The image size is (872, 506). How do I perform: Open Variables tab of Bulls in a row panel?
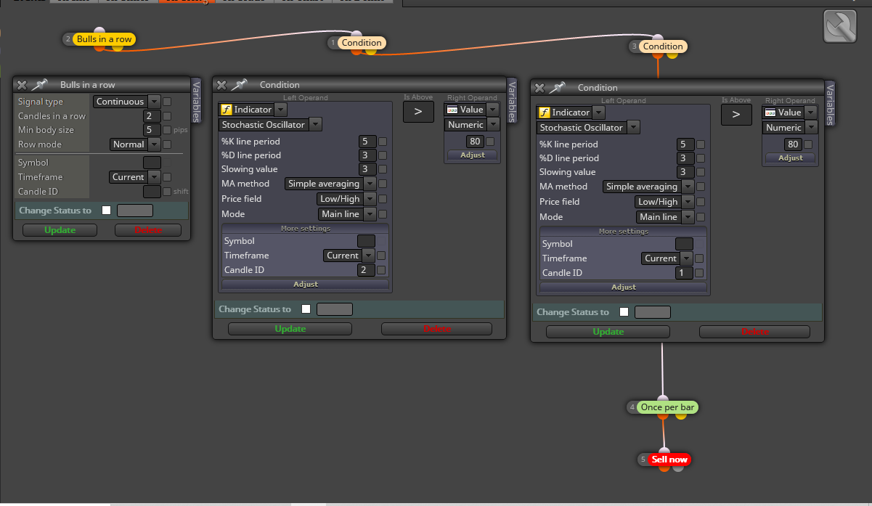(196, 101)
